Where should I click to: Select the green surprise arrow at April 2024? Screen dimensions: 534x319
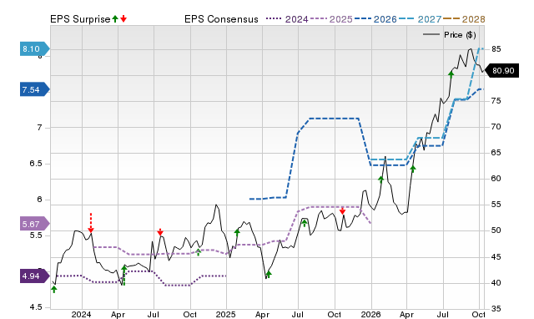[124, 276]
